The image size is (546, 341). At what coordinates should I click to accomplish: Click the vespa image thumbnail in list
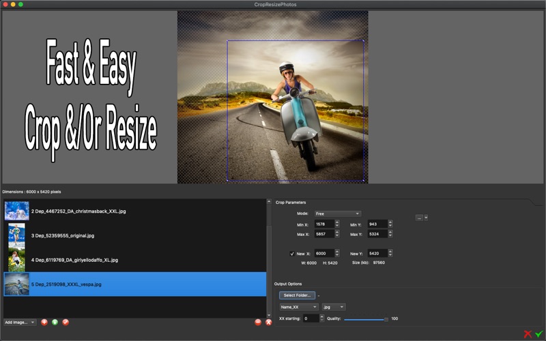tap(16, 284)
